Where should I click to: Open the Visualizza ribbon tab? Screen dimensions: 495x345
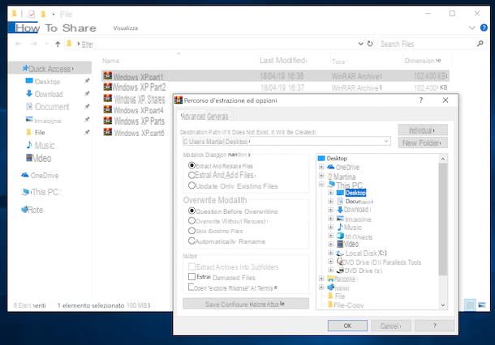click(125, 28)
